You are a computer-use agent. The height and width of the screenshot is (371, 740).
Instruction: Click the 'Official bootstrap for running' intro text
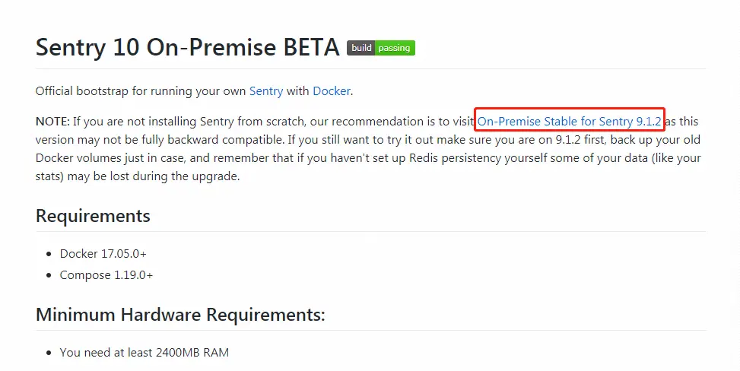tap(111, 91)
